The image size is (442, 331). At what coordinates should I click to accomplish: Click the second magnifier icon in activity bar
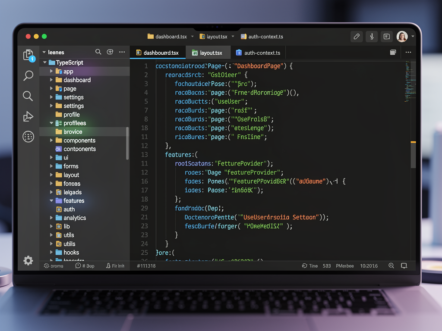[28, 96]
